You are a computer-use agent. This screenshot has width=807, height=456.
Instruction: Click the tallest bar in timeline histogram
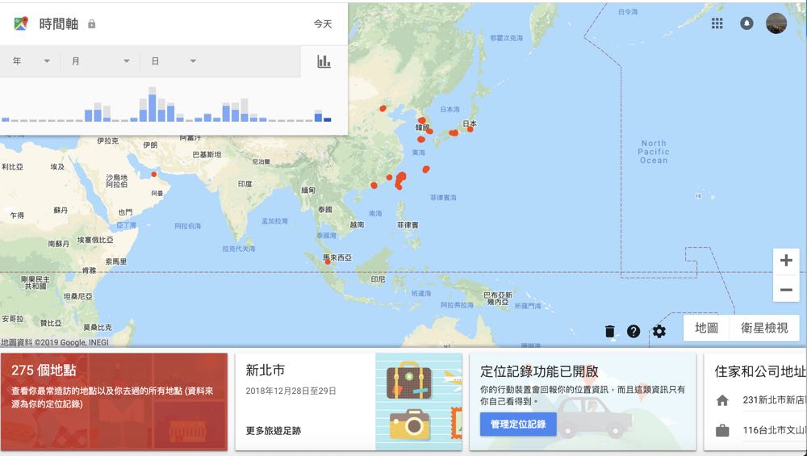(x=152, y=105)
